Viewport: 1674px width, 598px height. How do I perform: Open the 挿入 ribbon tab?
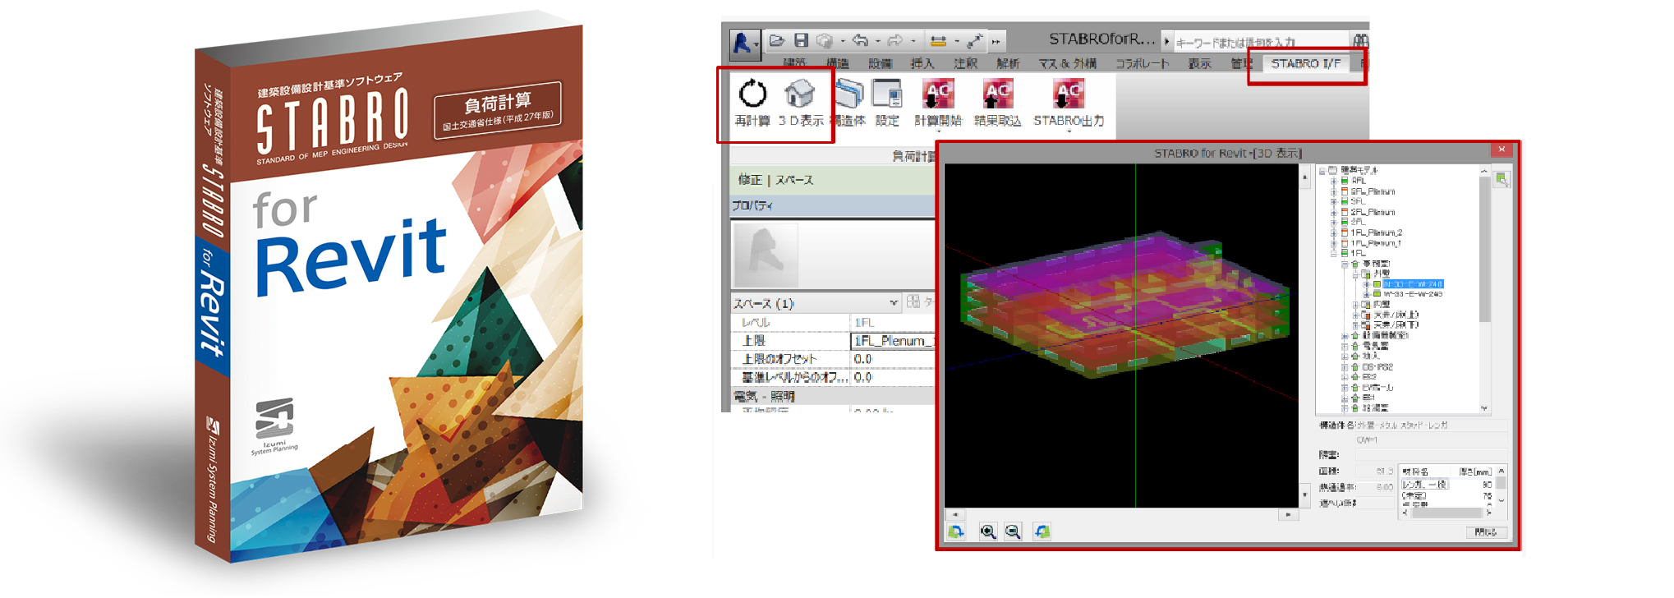[922, 63]
